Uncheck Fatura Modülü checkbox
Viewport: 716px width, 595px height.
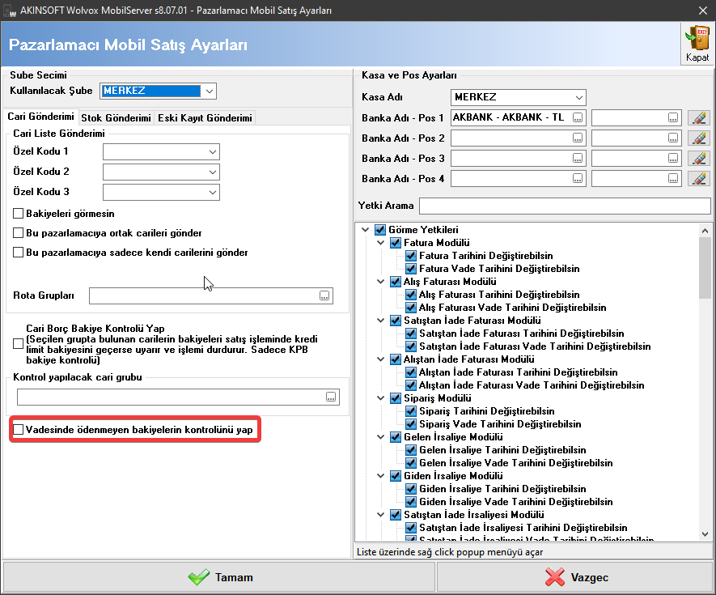pos(396,243)
